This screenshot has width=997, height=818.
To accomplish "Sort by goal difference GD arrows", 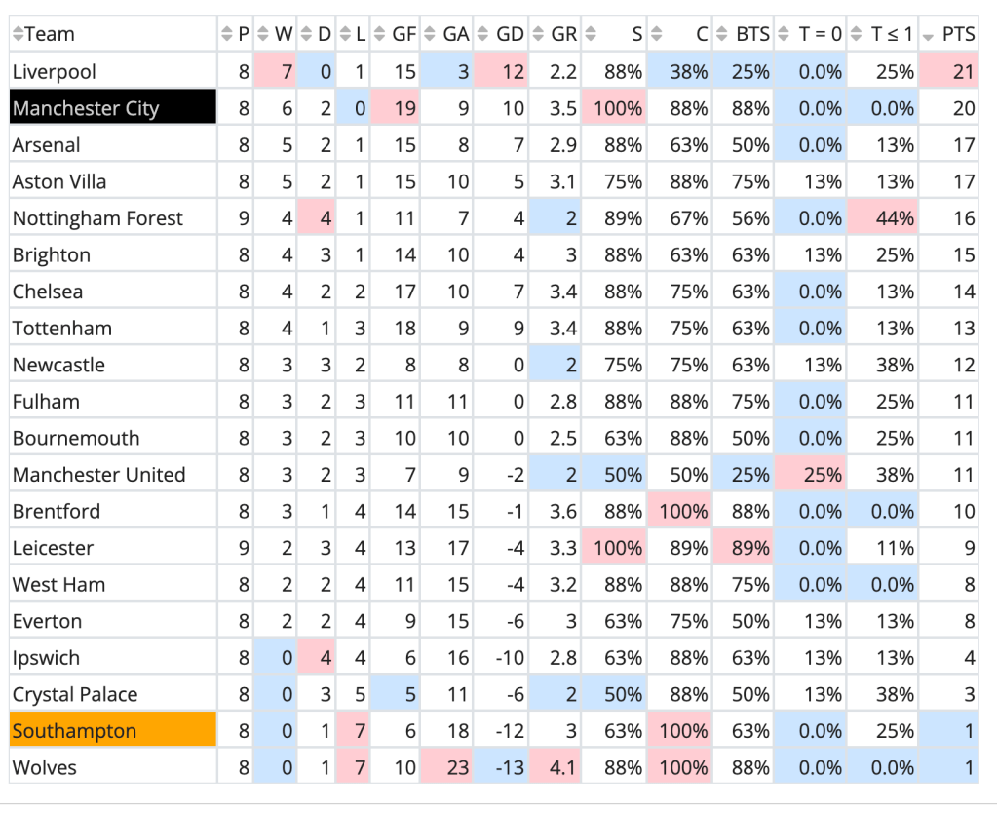I will click(484, 35).
